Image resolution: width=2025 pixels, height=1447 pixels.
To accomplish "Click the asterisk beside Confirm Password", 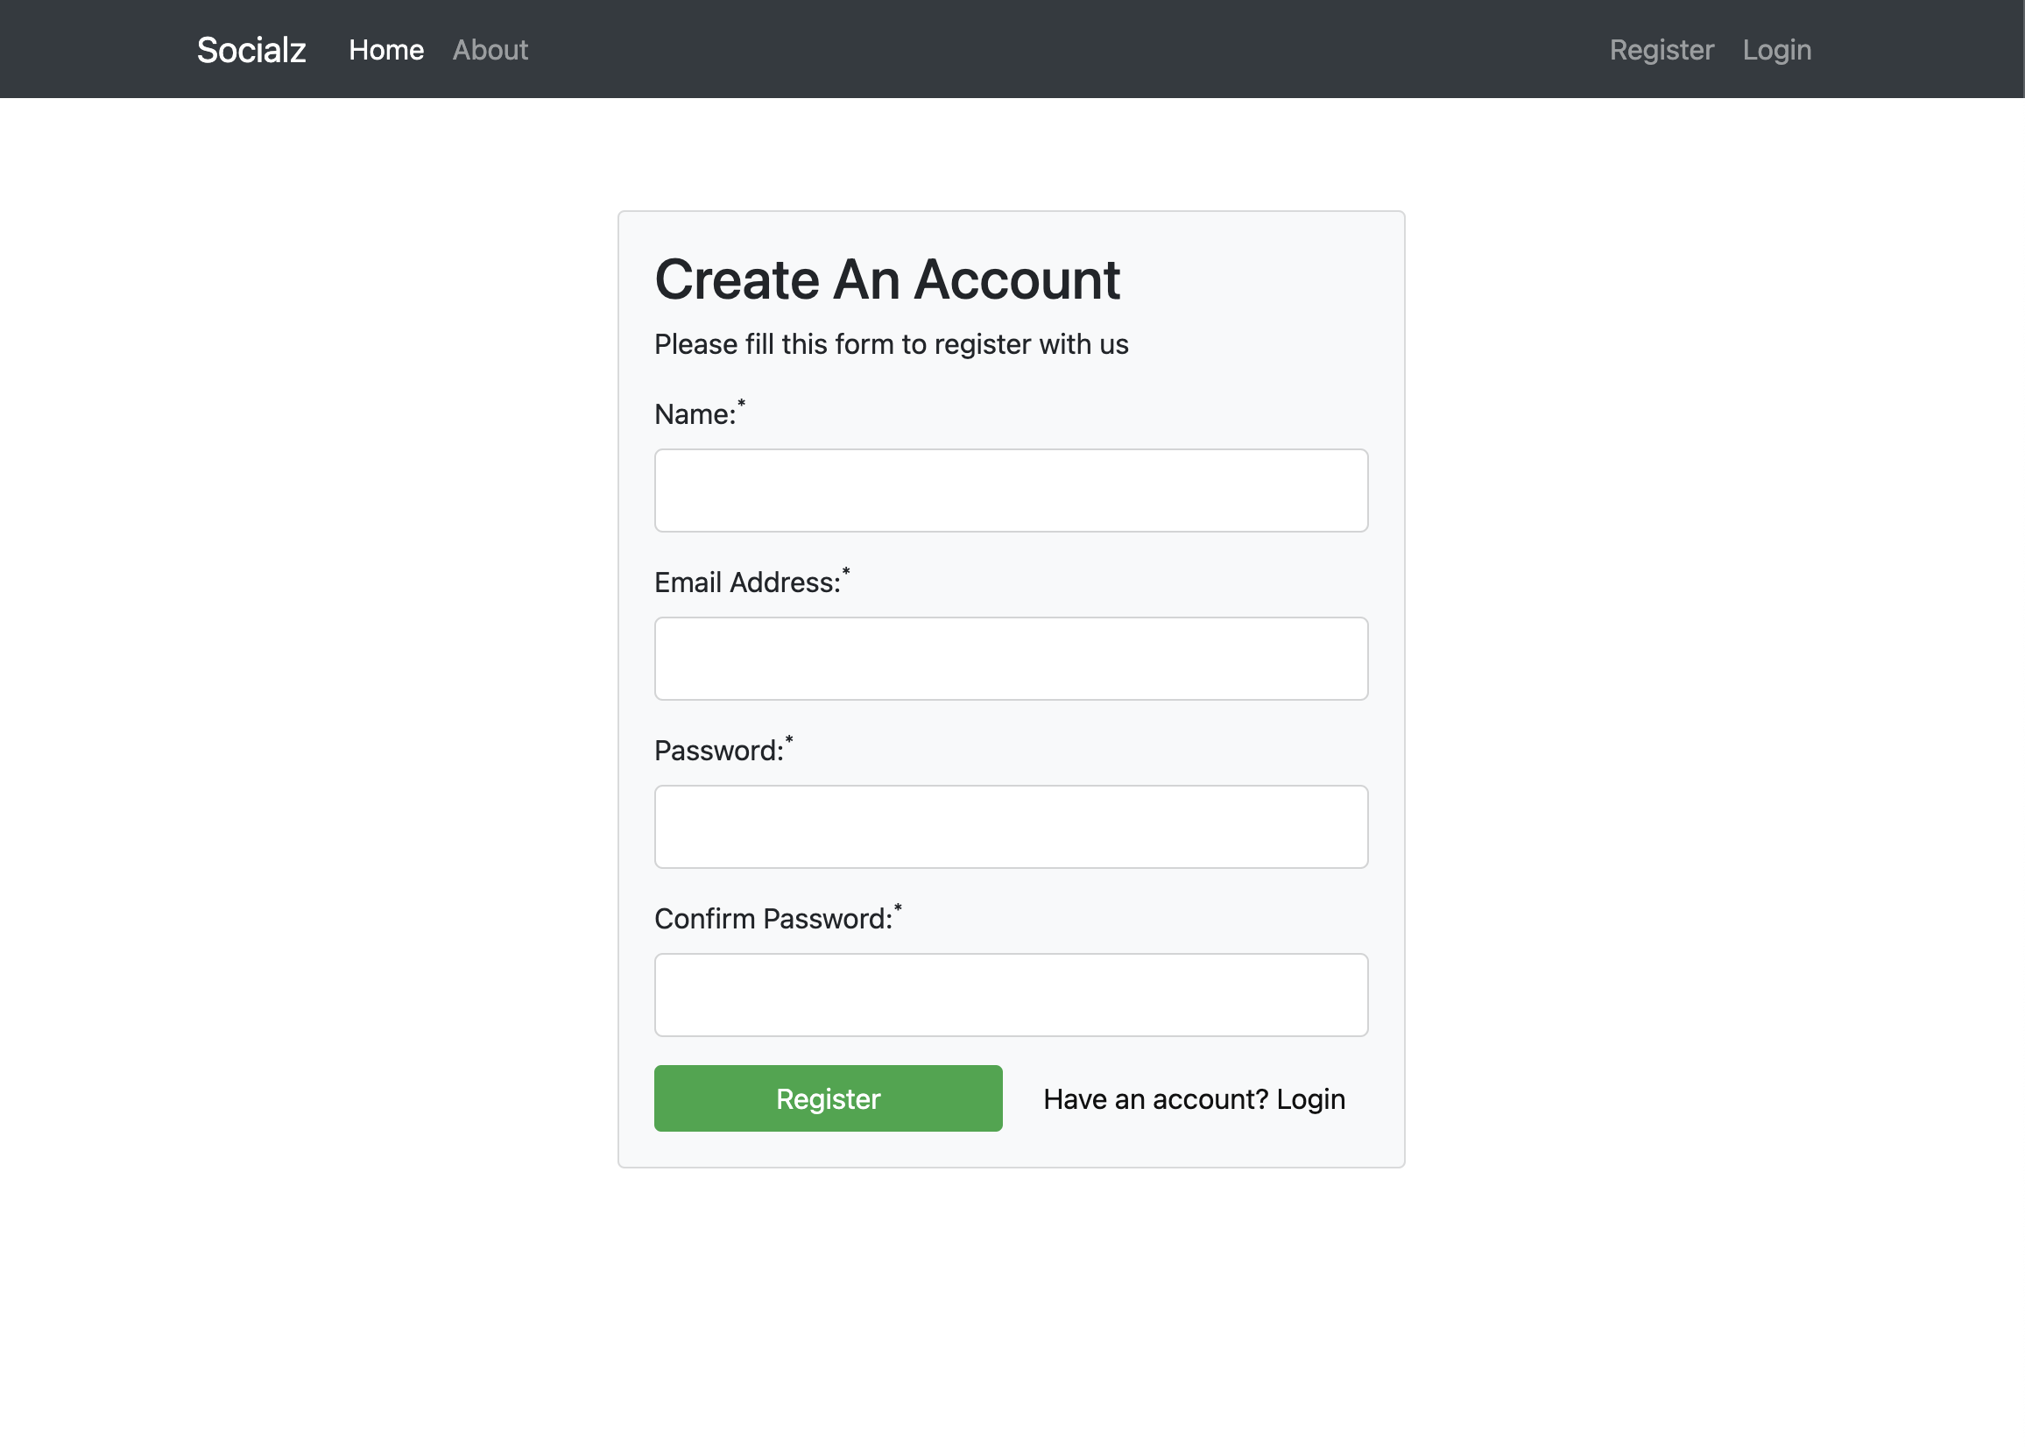I will [898, 908].
